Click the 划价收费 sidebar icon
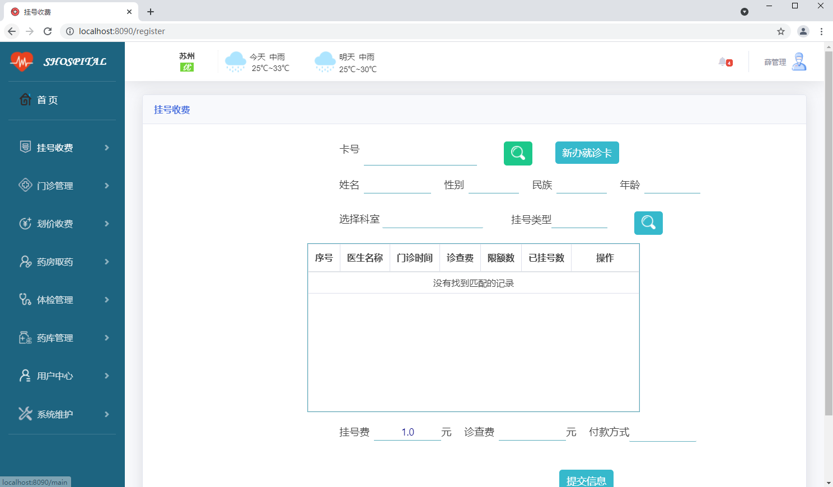Image resolution: width=833 pixels, height=487 pixels. point(25,223)
